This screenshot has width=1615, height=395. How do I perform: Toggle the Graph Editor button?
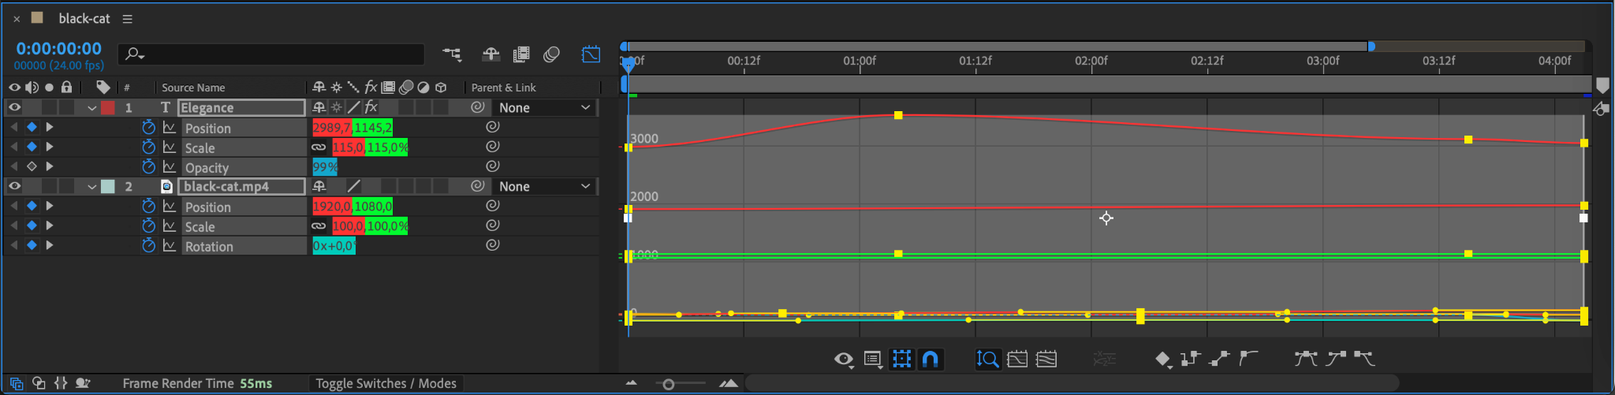coord(591,54)
